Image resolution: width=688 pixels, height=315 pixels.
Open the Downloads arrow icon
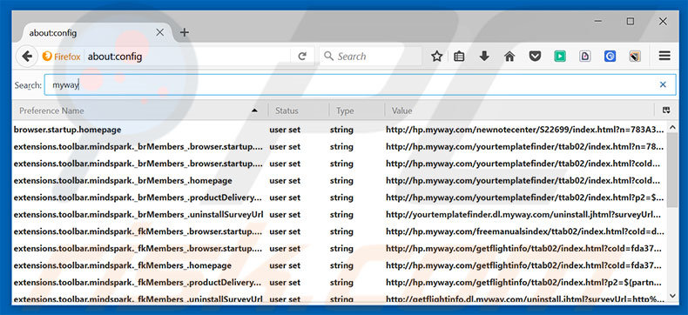click(484, 56)
